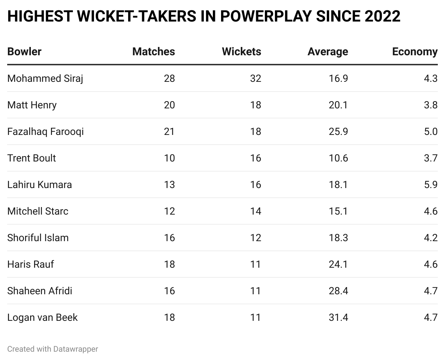This screenshot has width=445, height=361.
Task: Select the Fazalhaq Farooqi name cell
Action: (x=46, y=131)
